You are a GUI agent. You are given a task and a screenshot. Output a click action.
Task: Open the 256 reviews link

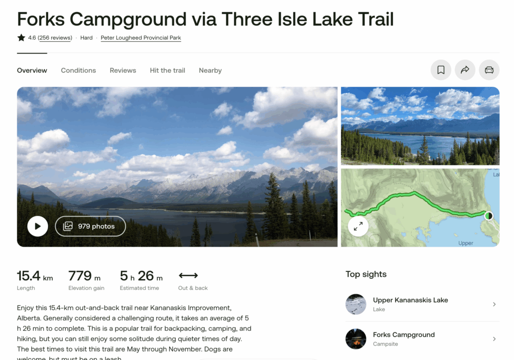[x=55, y=38]
